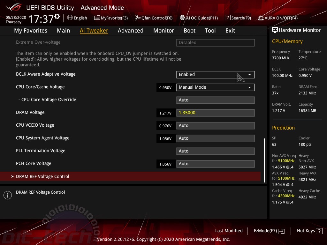Screen dimensions: 327x245
Task: Click PLL Termination Voltage Auto field
Action: [x=216, y=151]
